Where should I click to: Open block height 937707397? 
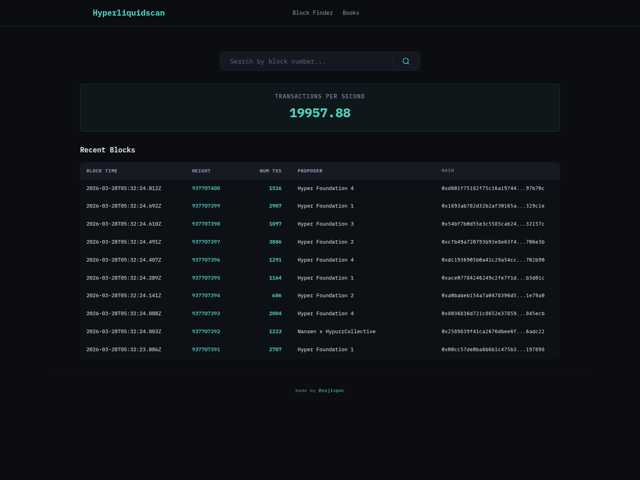pos(206,242)
